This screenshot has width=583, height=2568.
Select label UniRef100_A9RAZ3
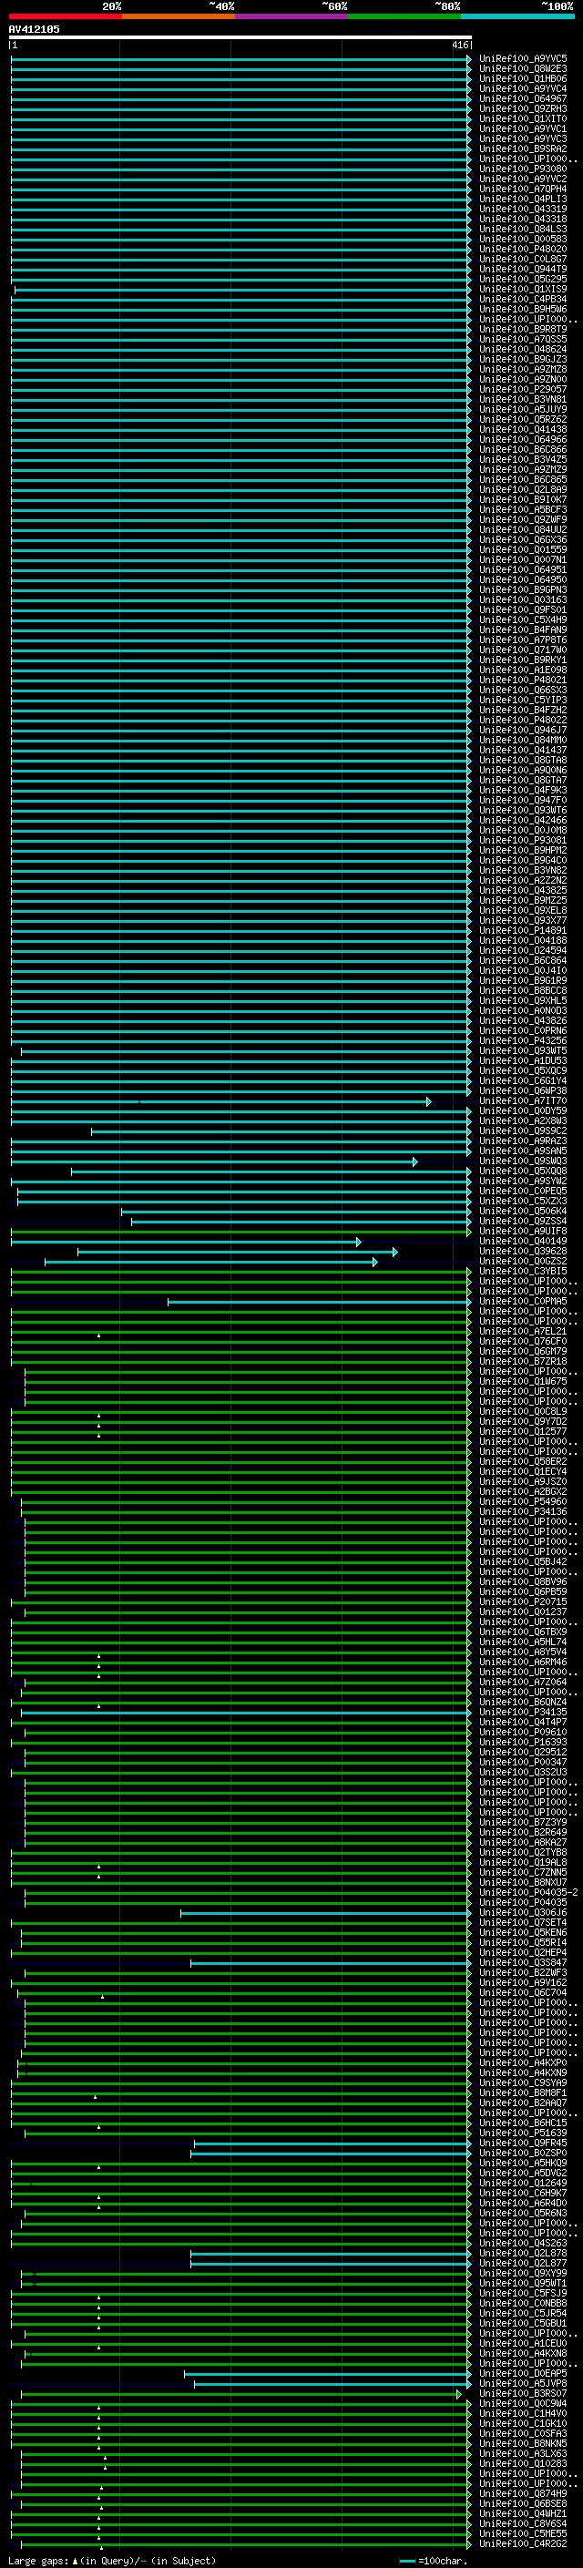pos(523,1141)
